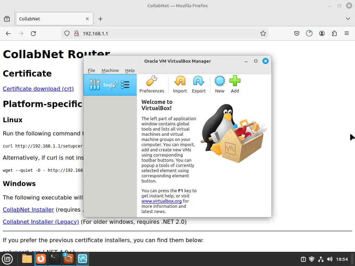Open the shield security tray icon
The image size is (355, 266).
(312, 259)
